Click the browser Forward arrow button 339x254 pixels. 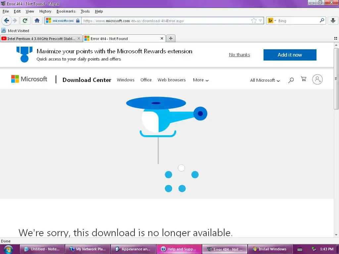15,21
